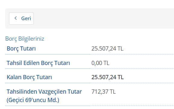The width and height of the screenshot is (174, 109).
Task: Click the word Tutar in the waived-amount label
Action: coord(75,92)
